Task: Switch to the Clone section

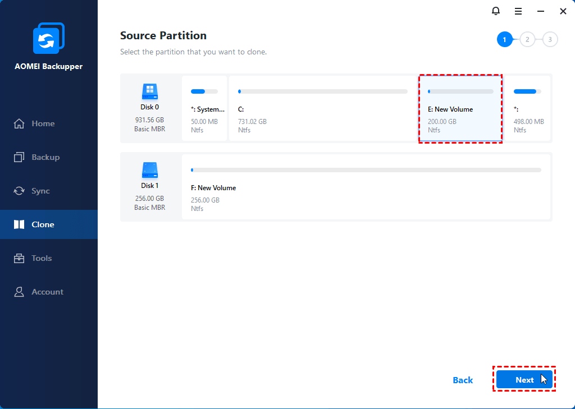Action: click(43, 224)
